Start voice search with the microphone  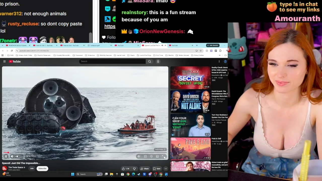[x=158, y=61]
